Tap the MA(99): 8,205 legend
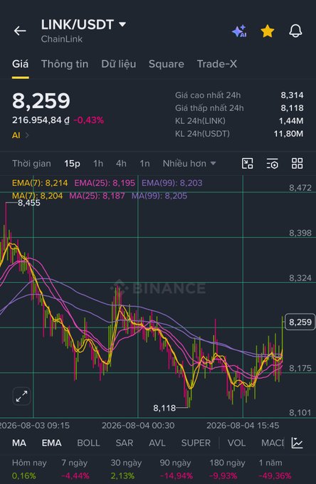 [159, 196]
